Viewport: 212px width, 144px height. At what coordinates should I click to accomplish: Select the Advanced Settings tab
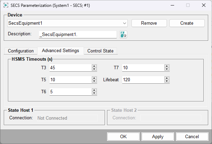(60, 51)
